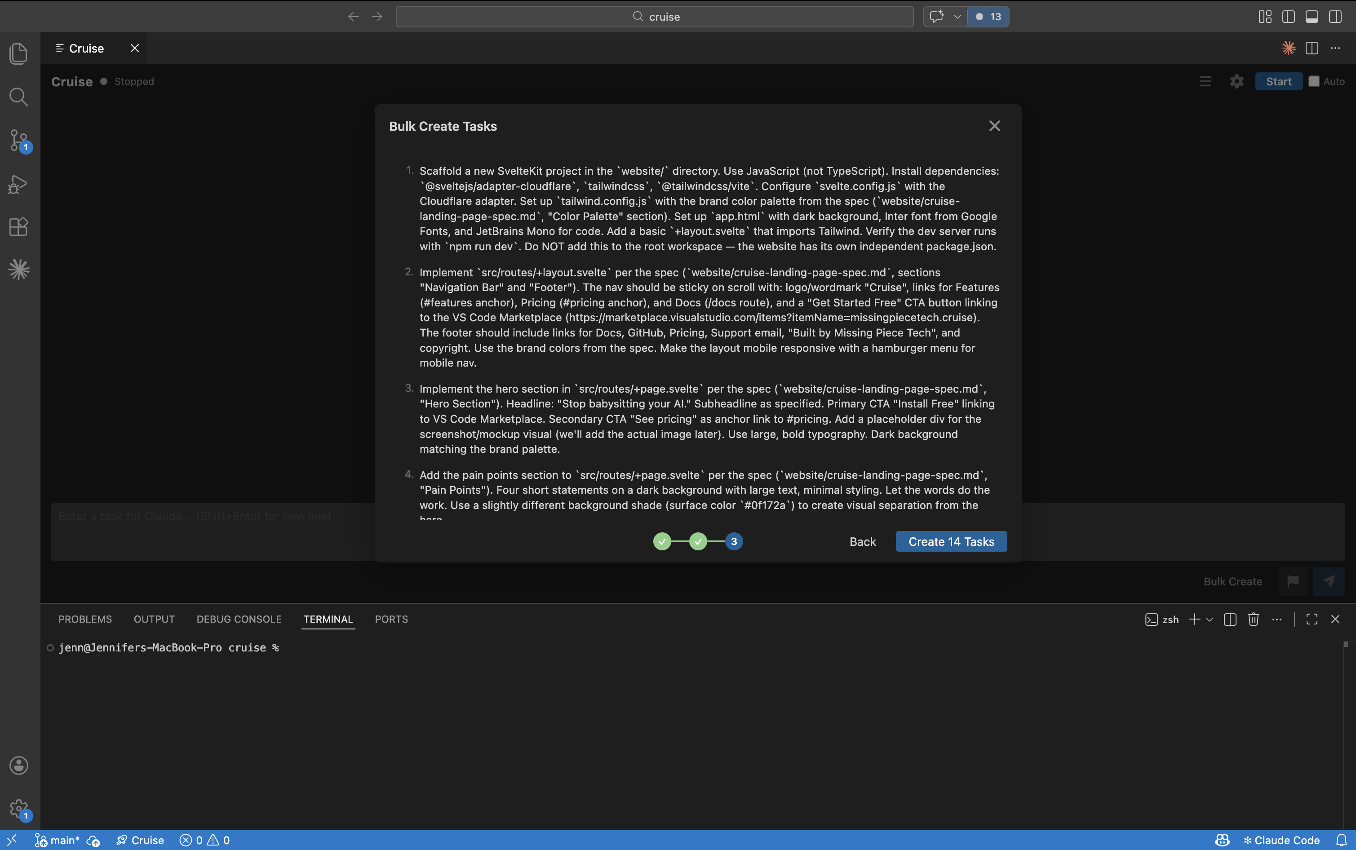Click the Create 14 Tasks button
1356x850 pixels.
(951, 541)
